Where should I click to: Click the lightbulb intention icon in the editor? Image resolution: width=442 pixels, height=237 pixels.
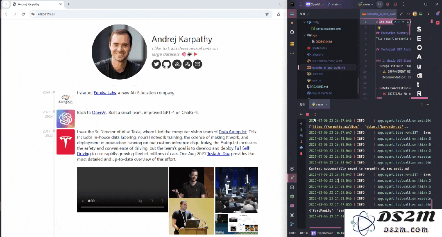pyautogui.click(x=379, y=27)
